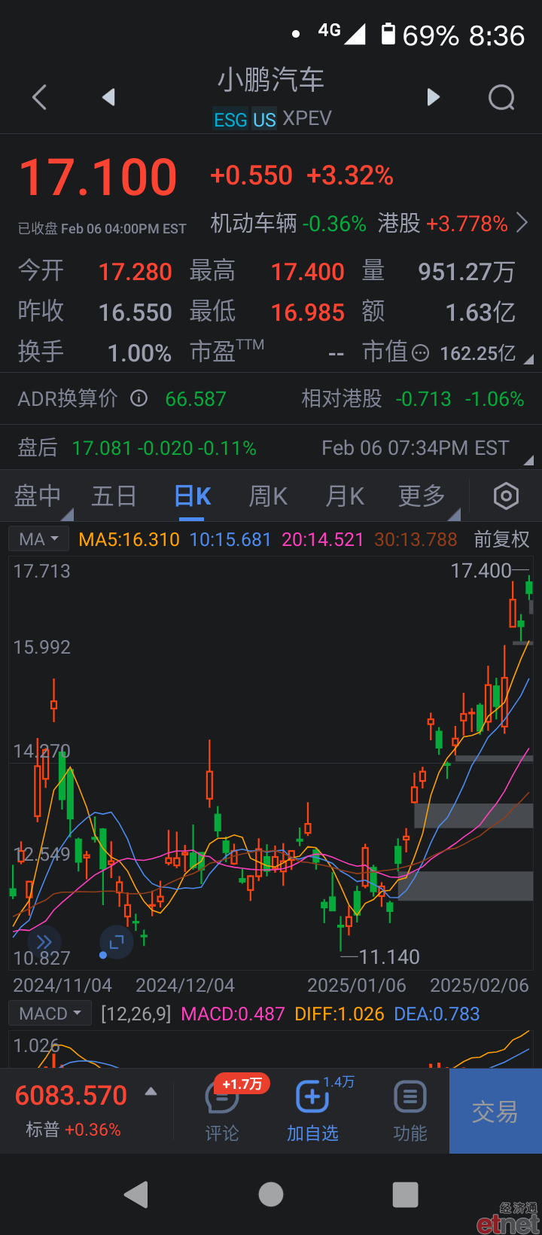Open the MACD indicator dropdown
The image size is (542, 1235).
click(50, 1014)
